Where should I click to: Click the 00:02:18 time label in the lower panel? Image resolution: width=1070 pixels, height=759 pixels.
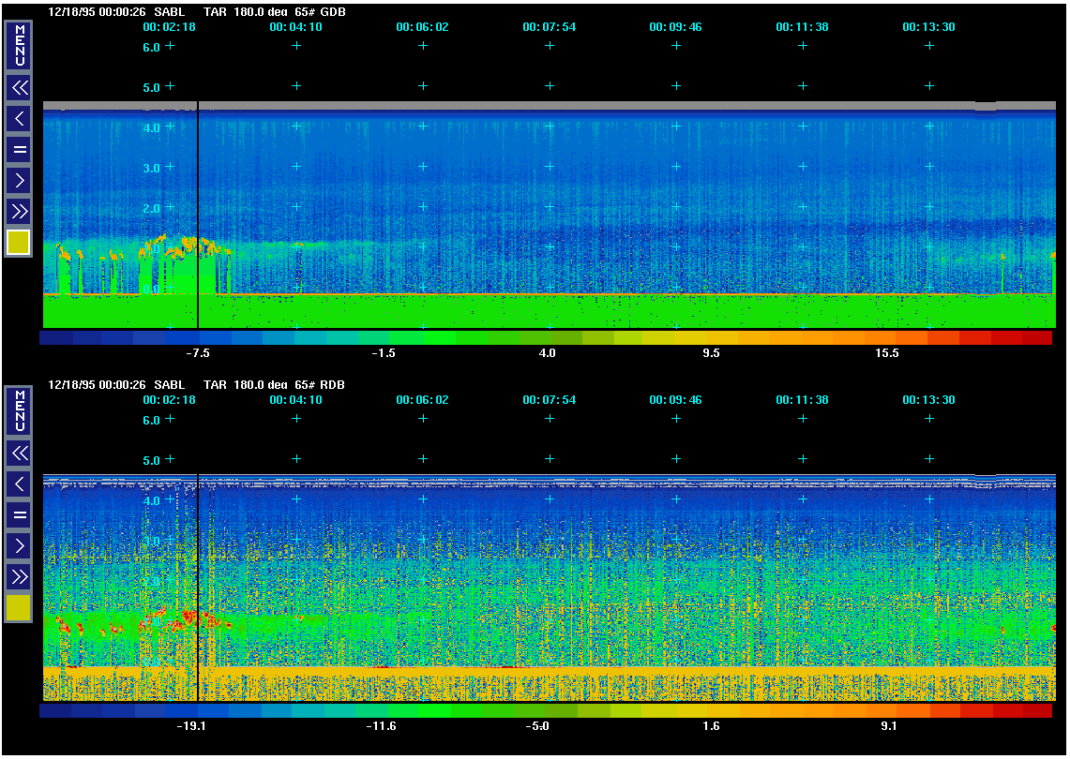[x=169, y=400]
